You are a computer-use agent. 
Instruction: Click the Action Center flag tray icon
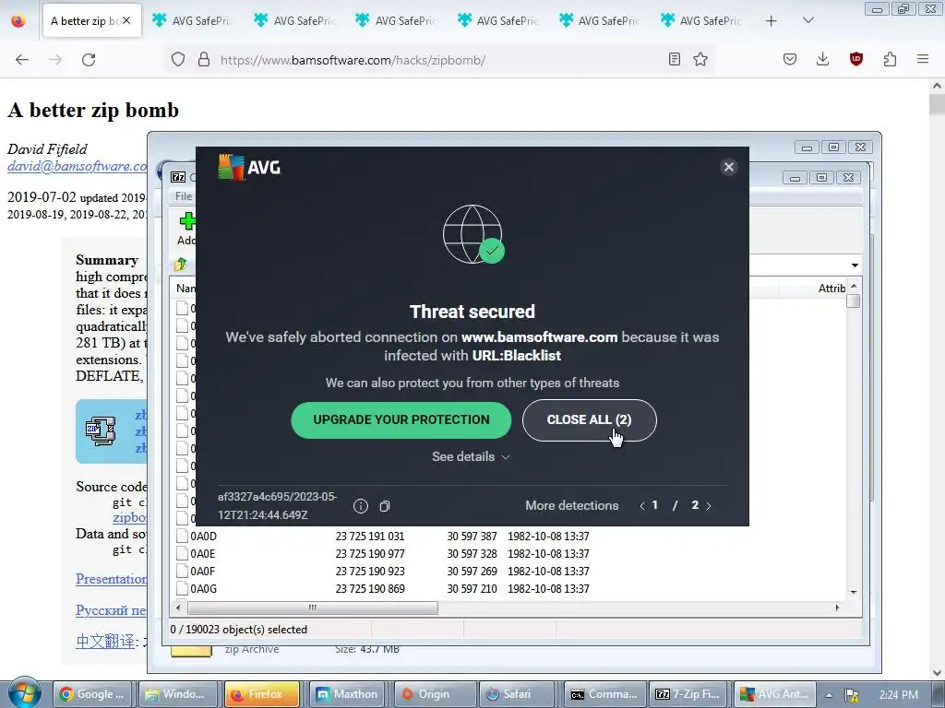pyautogui.click(x=852, y=695)
